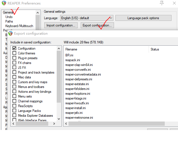Select reaper-convertfx.ini row
The height and width of the screenshot is (150, 178).
tap(78, 70)
